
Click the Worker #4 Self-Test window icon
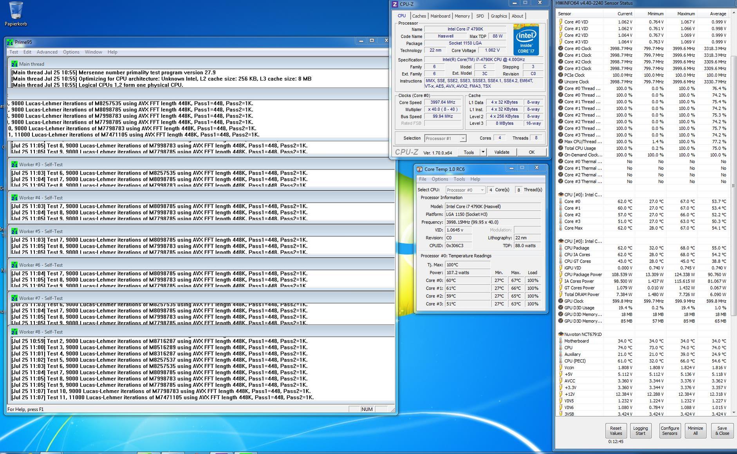(14, 198)
